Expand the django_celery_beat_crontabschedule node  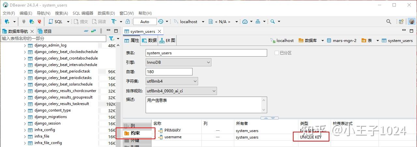coord(25,59)
